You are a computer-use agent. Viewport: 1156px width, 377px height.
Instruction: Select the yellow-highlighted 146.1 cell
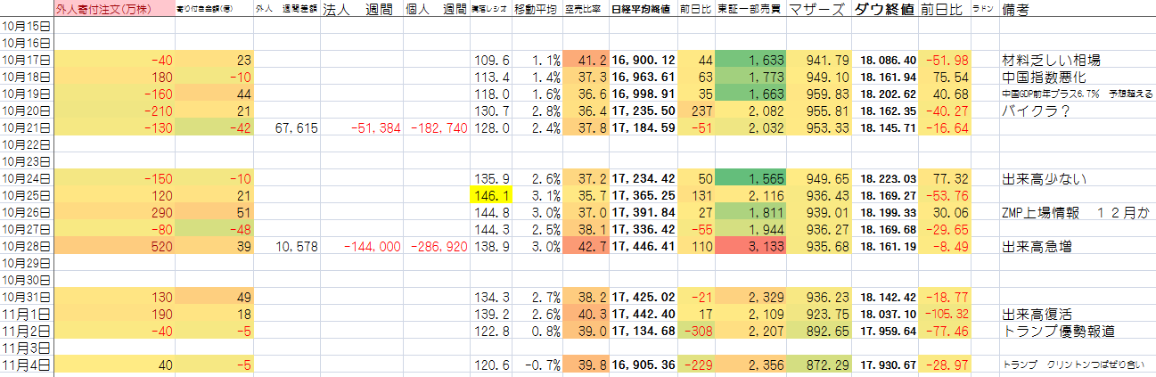pyautogui.click(x=490, y=195)
